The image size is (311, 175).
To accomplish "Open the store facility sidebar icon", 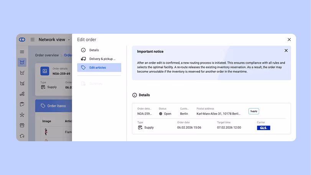I will click(22, 125).
